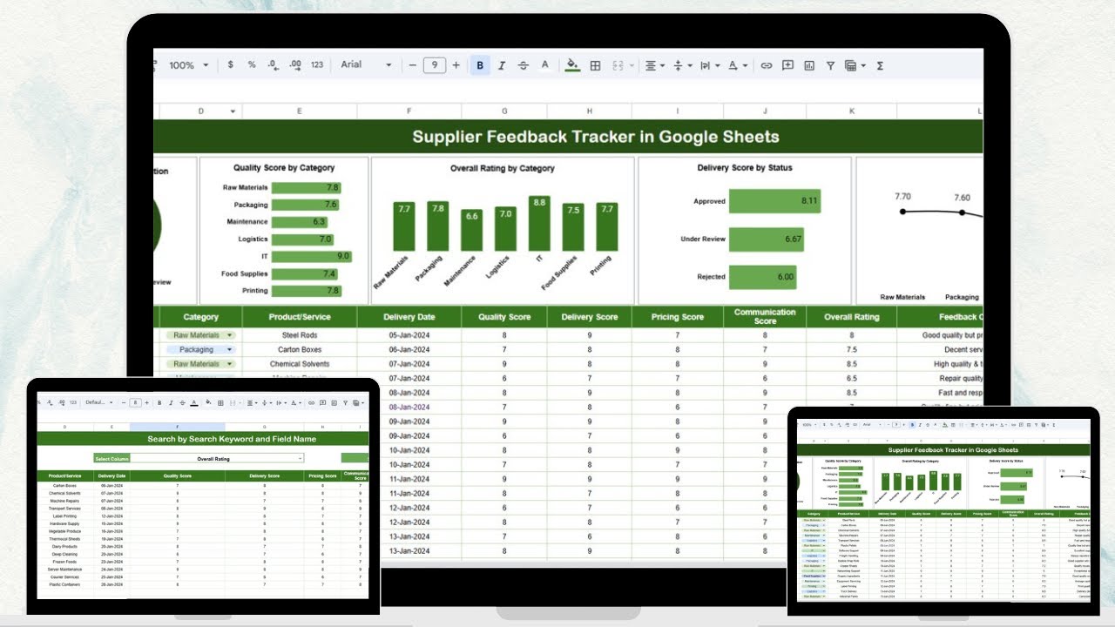
Task: Select Machine Repairs cell in search sheet
Action: (x=65, y=501)
